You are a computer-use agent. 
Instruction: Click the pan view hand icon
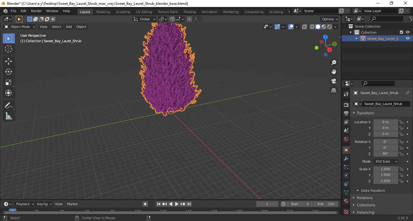(x=334, y=72)
